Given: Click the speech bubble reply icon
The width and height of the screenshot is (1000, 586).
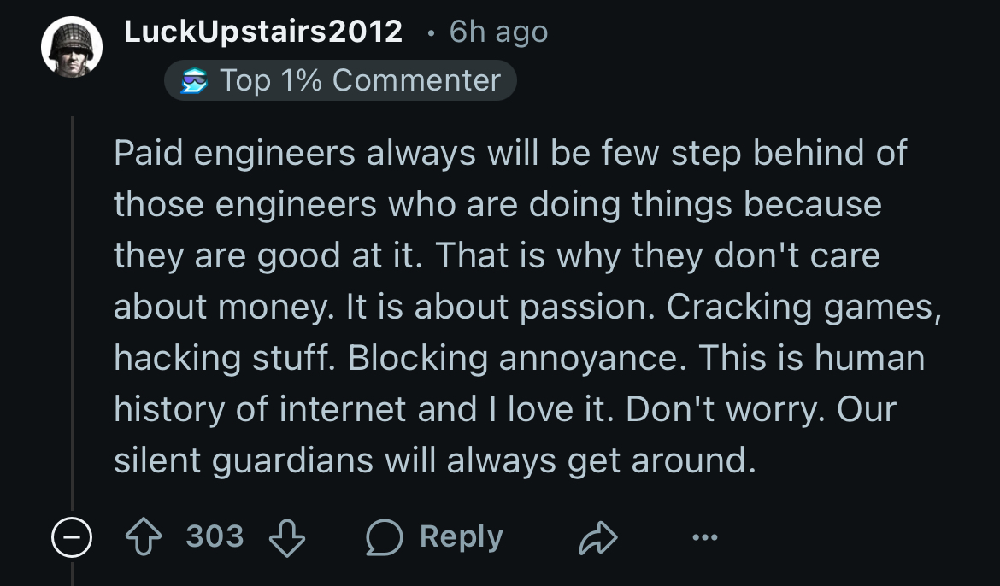Looking at the screenshot, I should coord(384,537).
